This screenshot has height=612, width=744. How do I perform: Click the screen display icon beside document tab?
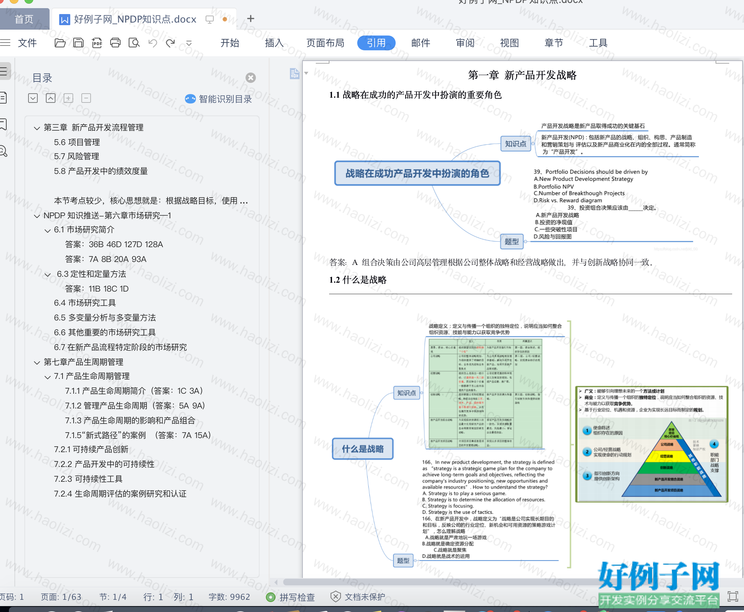pyautogui.click(x=210, y=19)
